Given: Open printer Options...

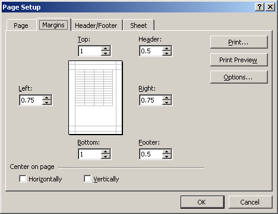Looking at the screenshot, I should [x=239, y=77].
